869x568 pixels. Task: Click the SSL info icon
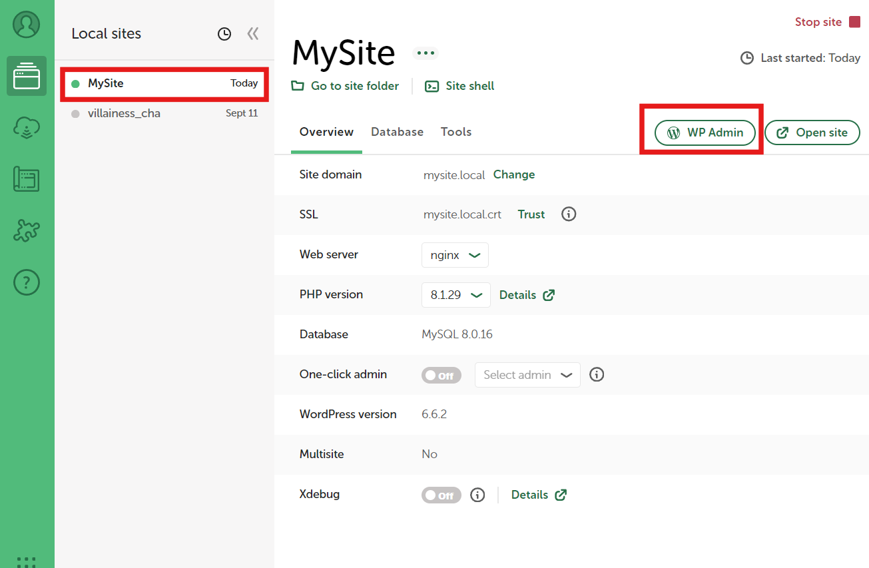pos(569,214)
